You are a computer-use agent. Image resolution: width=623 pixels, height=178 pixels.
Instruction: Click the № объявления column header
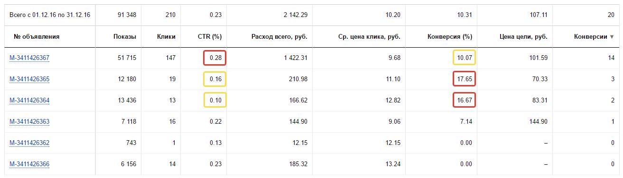pyautogui.click(x=37, y=36)
